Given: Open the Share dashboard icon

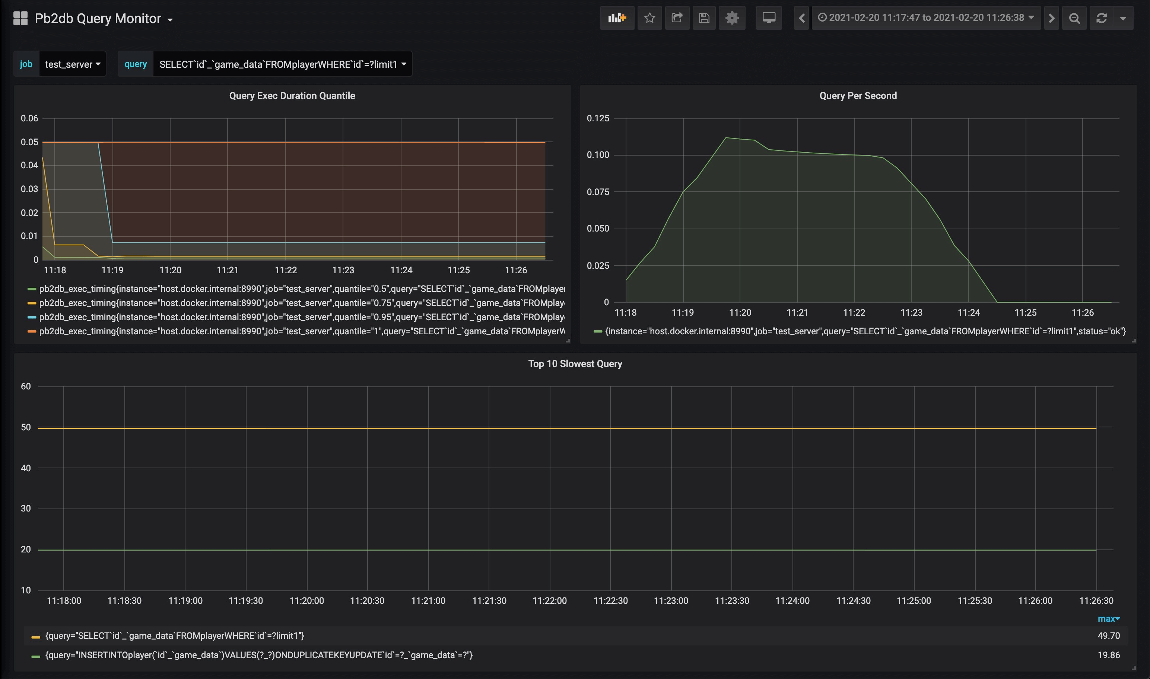Looking at the screenshot, I should (x=677, y=18).
